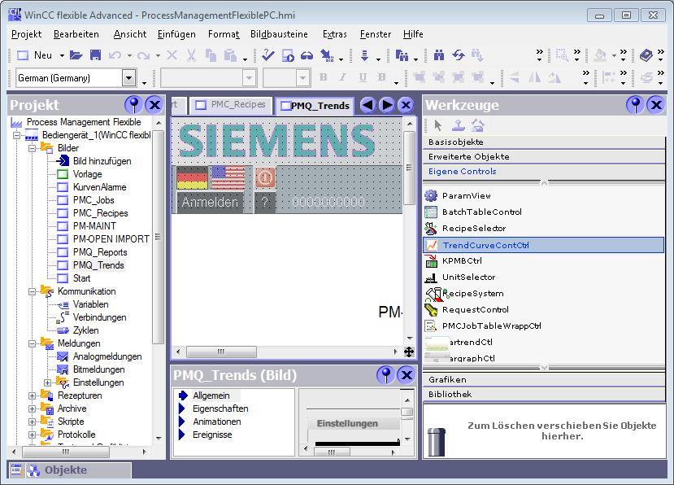This screenshot has width=674, height=485.
Task: Open the Basisobjekte section
Action: coord(544,142)
